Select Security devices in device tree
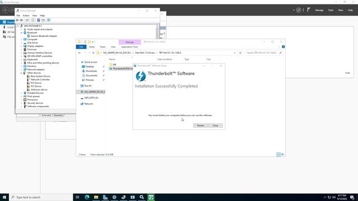358x201 pixels. coord(35,103)
